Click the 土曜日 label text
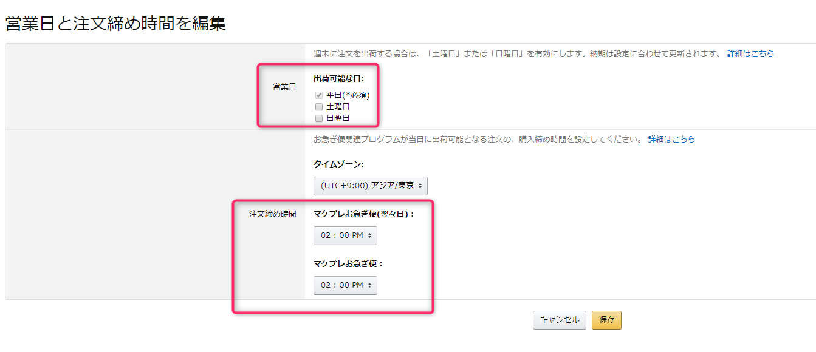Screen dimensions: 816x352 [x=338, y=107]
